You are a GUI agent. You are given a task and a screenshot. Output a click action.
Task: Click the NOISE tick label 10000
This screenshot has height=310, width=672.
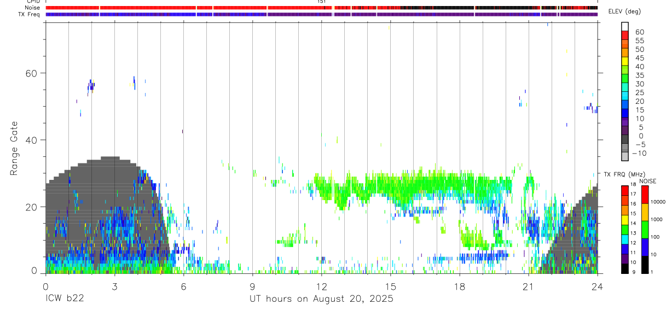658,202
